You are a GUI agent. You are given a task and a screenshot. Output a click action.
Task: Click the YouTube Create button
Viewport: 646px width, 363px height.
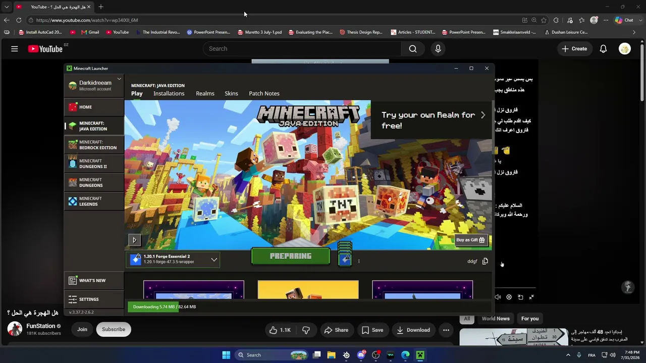[574, 49]
